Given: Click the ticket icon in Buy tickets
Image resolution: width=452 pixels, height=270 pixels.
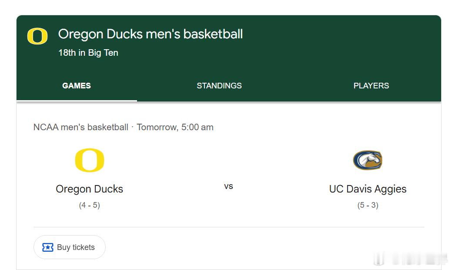Looking at the screenshot, I should 48,247.
